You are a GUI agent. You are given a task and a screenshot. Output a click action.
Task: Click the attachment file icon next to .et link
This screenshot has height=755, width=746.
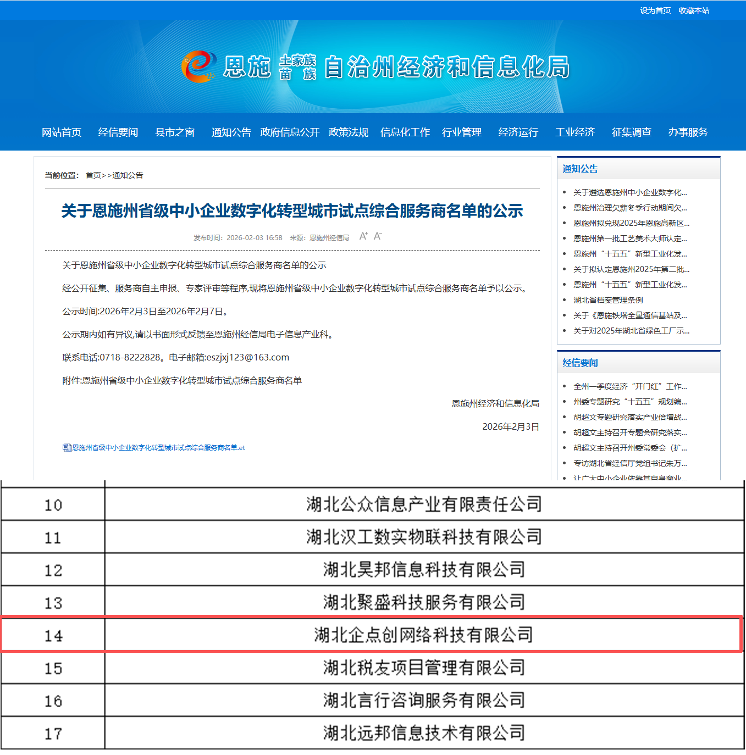pyautogui.click(x=67, y=448)
